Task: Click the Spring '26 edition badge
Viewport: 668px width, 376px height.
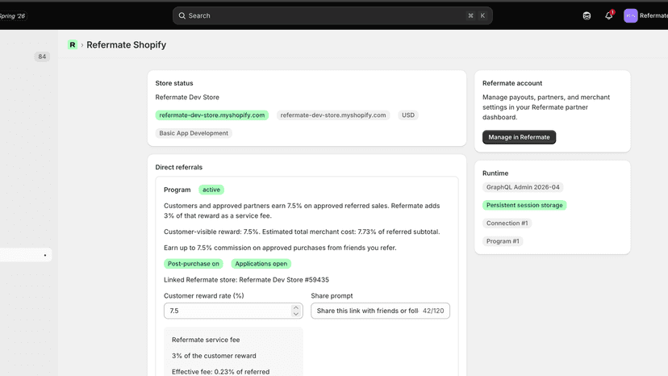Action: 13,16
